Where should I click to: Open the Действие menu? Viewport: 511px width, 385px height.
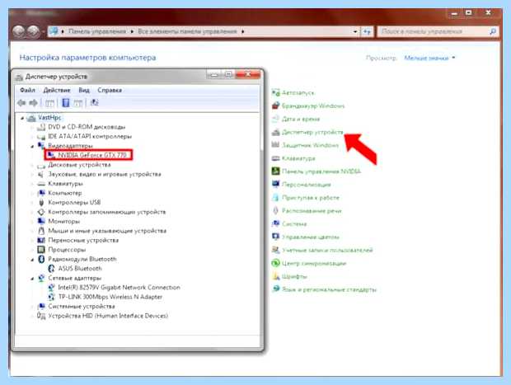click(x=57, y=91)
